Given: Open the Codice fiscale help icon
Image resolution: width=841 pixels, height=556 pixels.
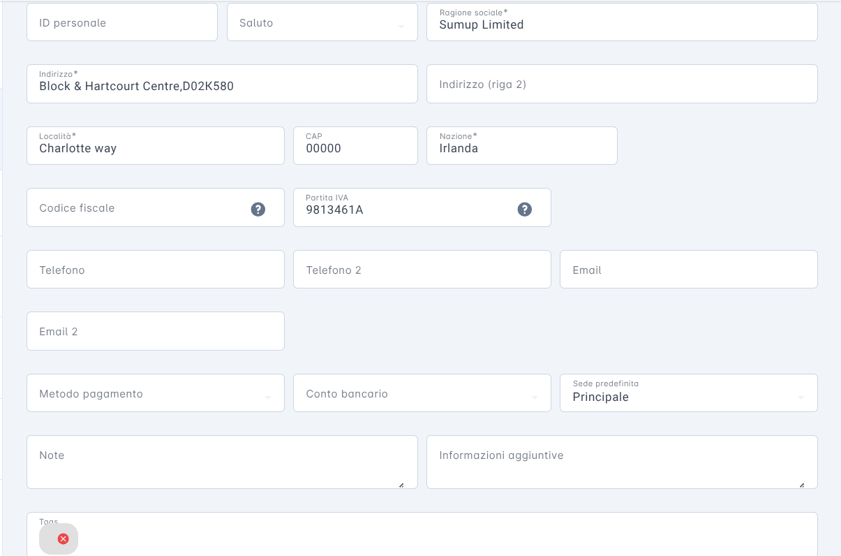Looking at the screenshot, I should (x=258, y=209).
